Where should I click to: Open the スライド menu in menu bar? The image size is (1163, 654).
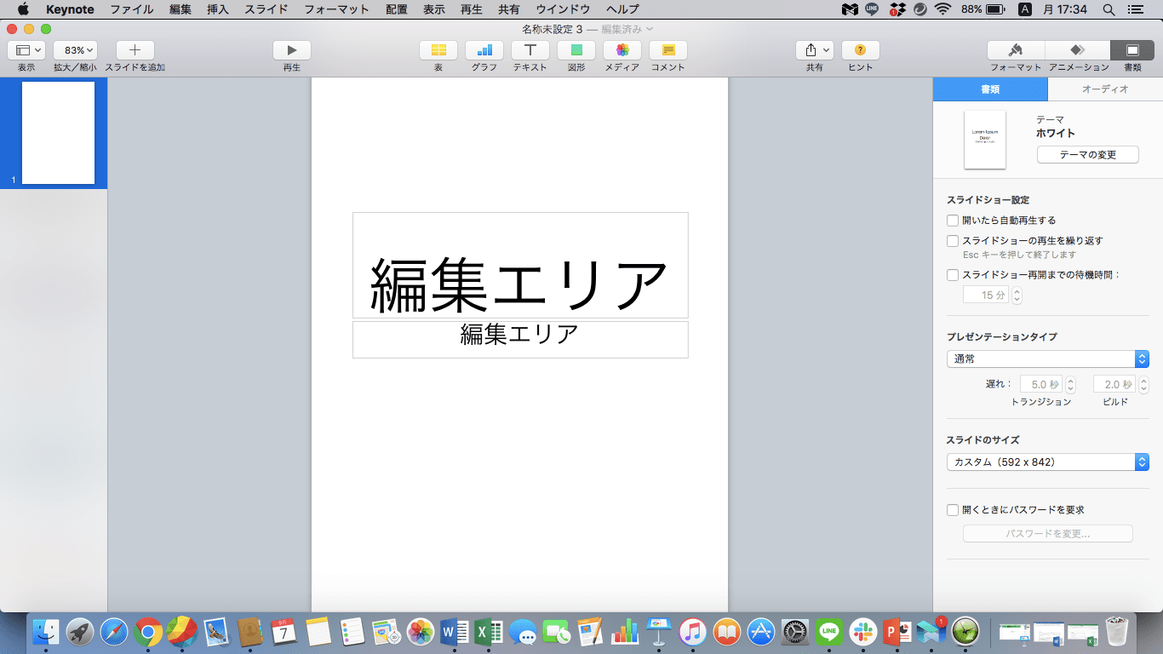[266, 9]
